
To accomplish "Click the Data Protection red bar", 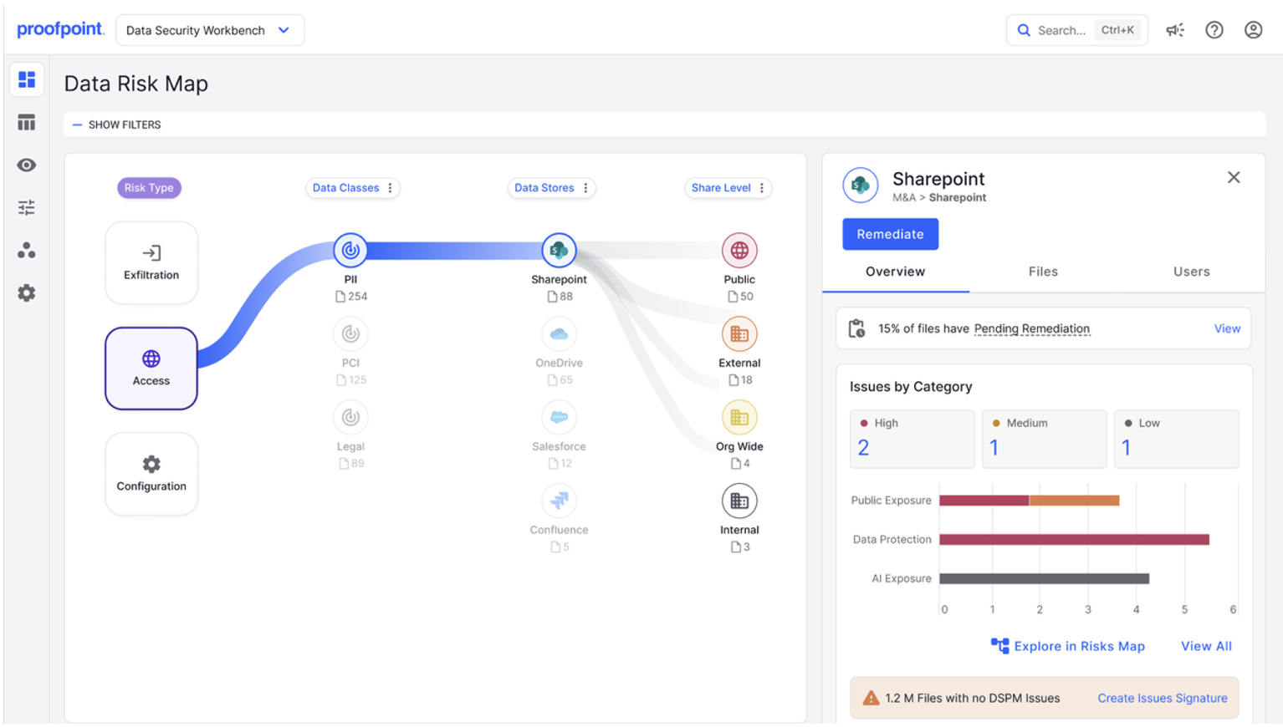I will [1074, 540].
